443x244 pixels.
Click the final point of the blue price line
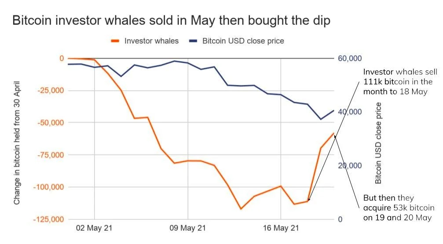[334, 111]
